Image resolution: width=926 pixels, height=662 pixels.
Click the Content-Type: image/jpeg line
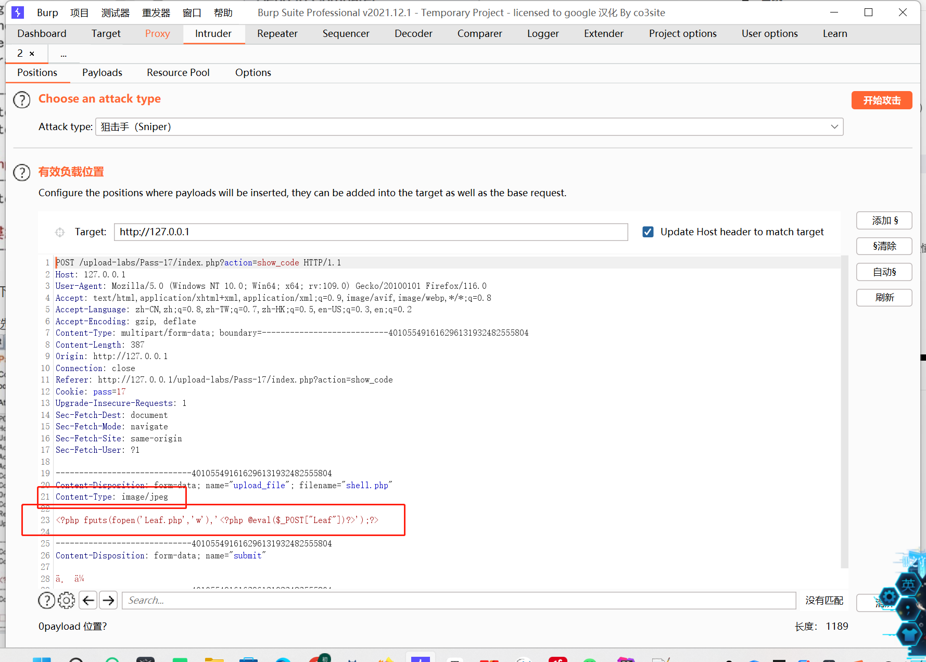click(112, 497)
